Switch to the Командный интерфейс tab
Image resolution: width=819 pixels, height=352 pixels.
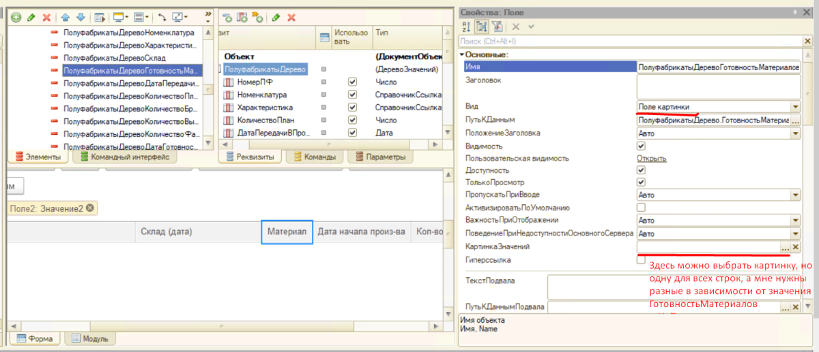[124, 157]
